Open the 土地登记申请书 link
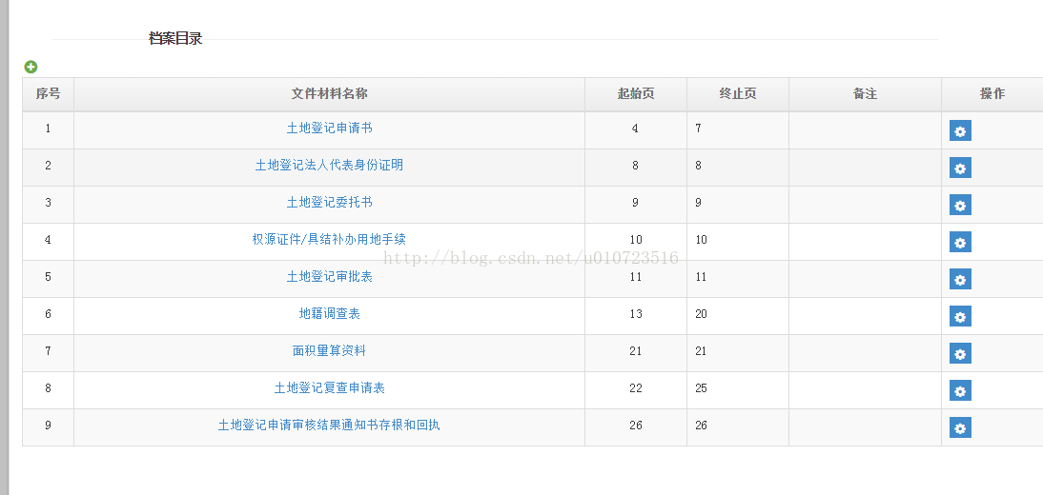The width and height of the screenshot is (1043, 495). pyautogui.click(x=329, y=129)
